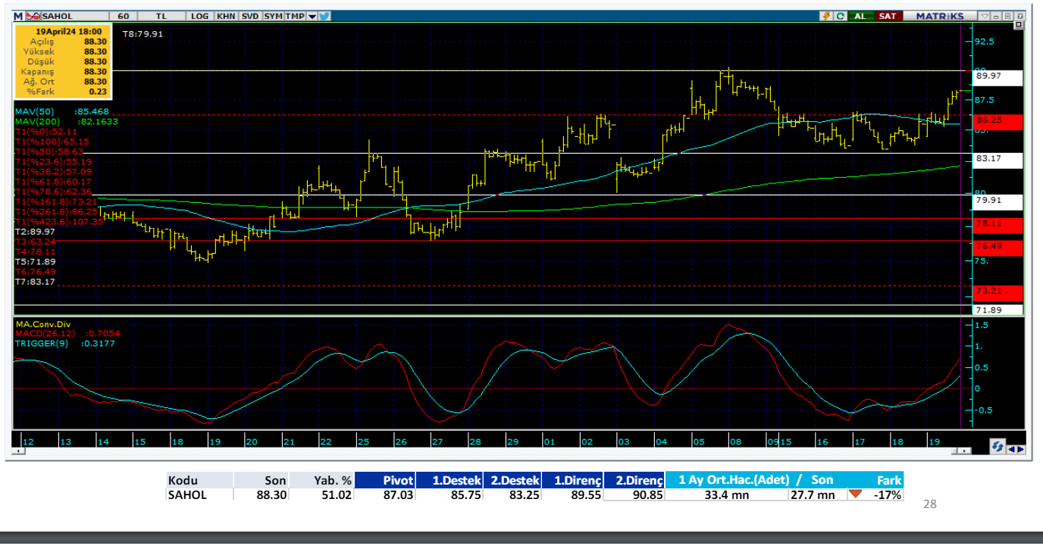Click the 2.Direnç column header
This screenshot has height=552, width=1043.
pyautogui.click(x=634, y=480)
